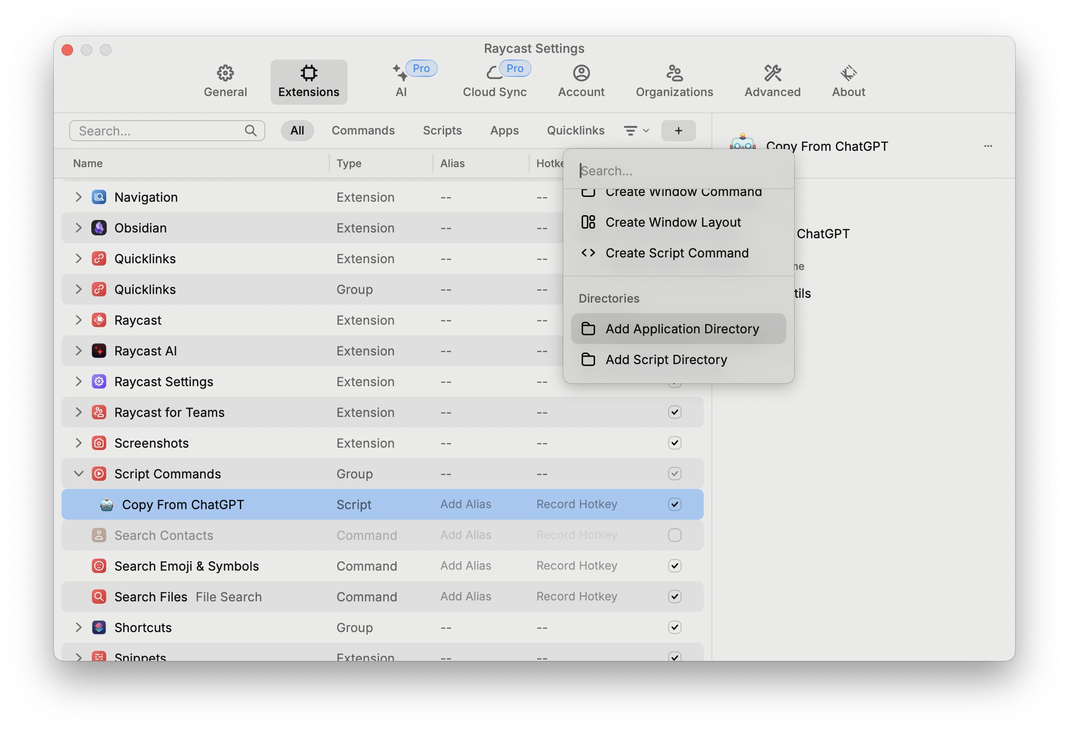
Task: Filter list by Scripts
Action: 442,131
